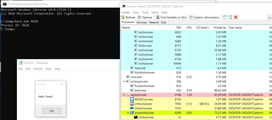Select fontdrvhost.exe with PID 824
Image resolution: width=272 pixels, height=120 pixels.
(x=196, y=86)
